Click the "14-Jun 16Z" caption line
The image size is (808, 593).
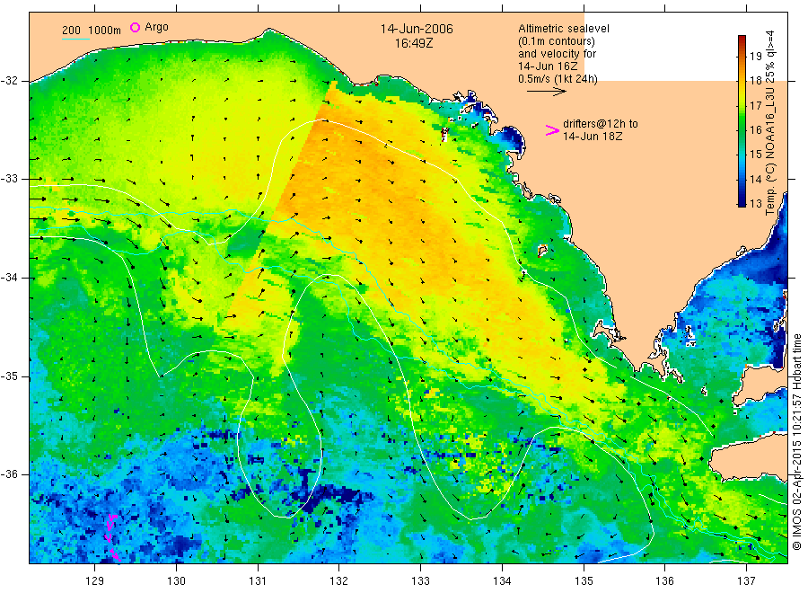548,66
